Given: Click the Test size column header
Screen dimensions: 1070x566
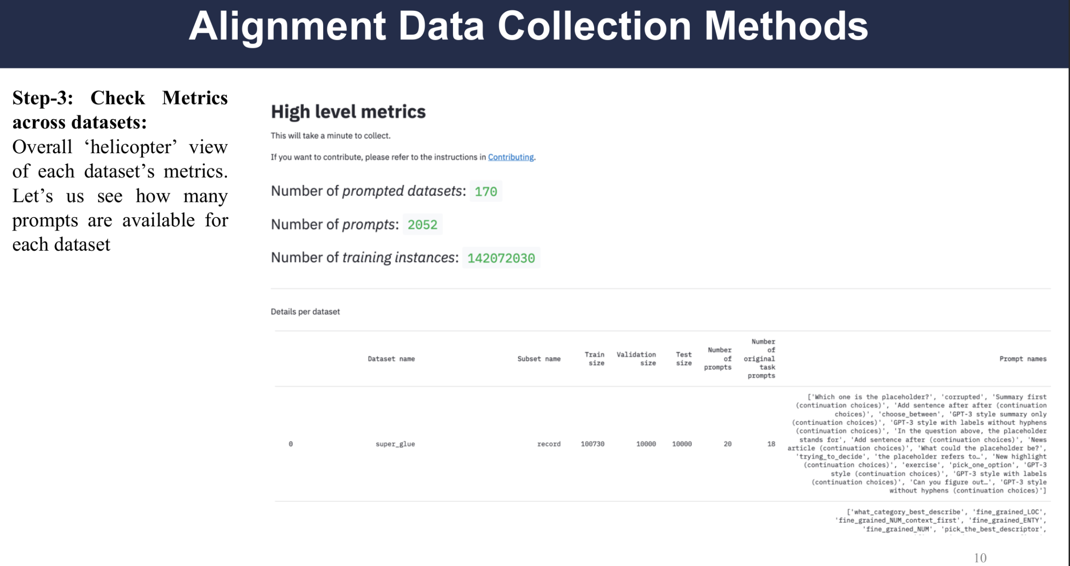Looking at the screenshot, I should coord(683,359).
